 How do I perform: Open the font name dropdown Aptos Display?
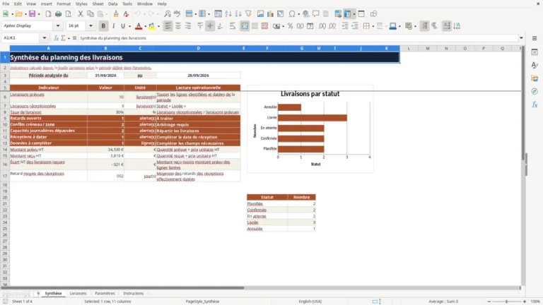point(58,25)
